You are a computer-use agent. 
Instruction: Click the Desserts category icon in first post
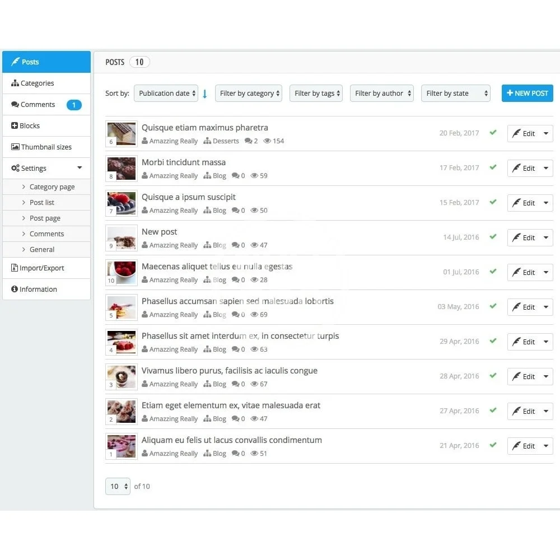click(x=207, y=141)
